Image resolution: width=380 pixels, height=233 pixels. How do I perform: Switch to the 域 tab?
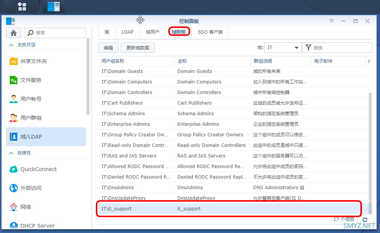[x=107, y=32]
